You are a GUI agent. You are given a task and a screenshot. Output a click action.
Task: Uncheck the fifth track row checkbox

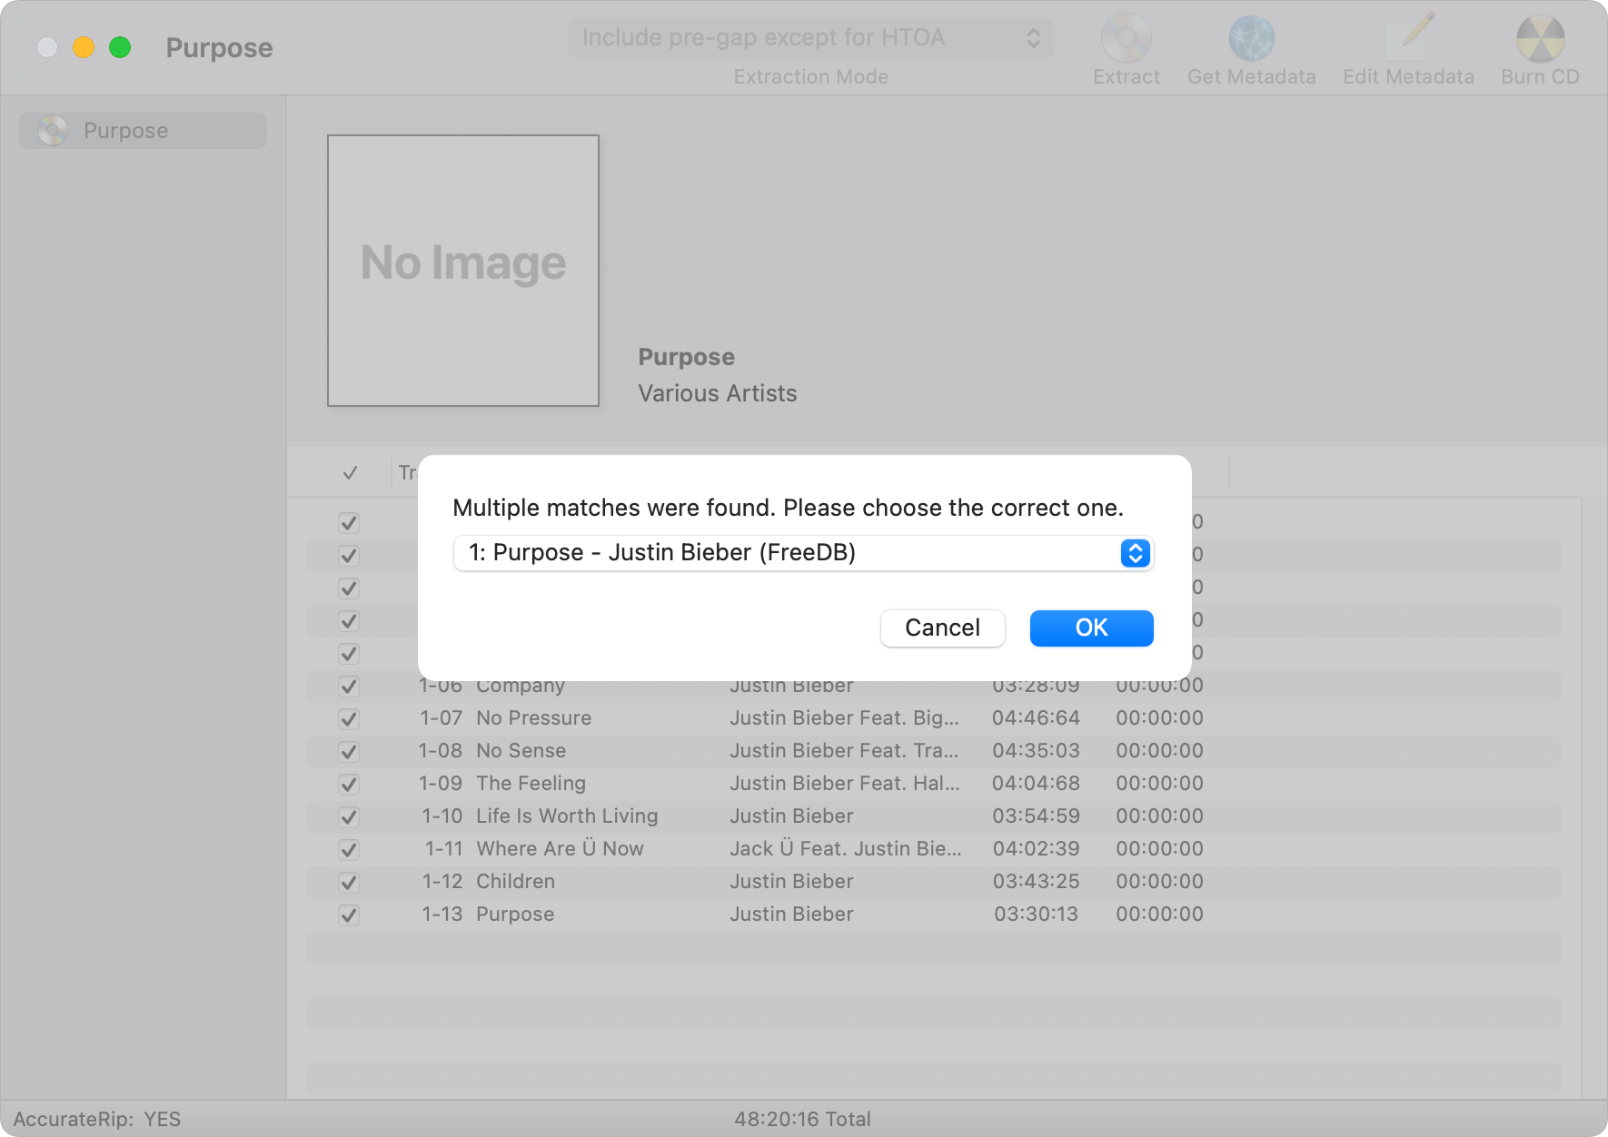point(349,654)
